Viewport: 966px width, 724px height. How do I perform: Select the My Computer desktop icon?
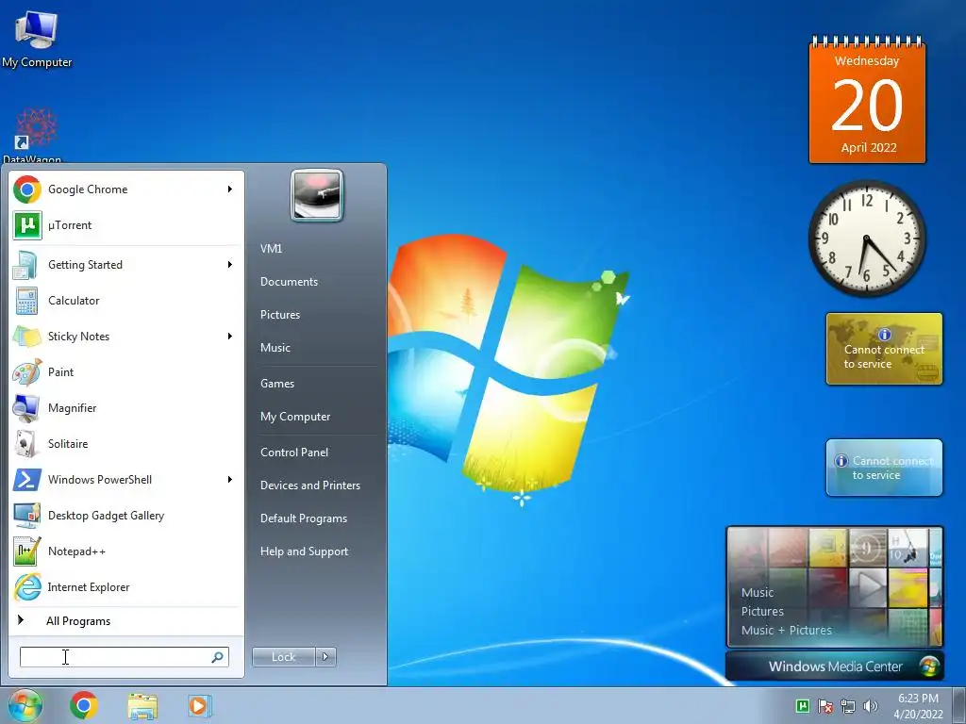(x=37, y=38)
